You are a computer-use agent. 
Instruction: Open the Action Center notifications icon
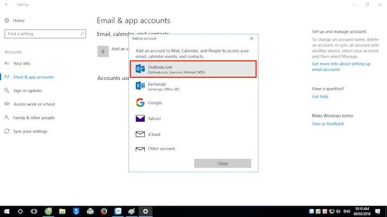pos(377,211)
